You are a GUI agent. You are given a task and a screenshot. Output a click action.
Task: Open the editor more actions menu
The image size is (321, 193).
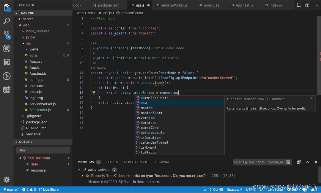[x=316, y=5]
